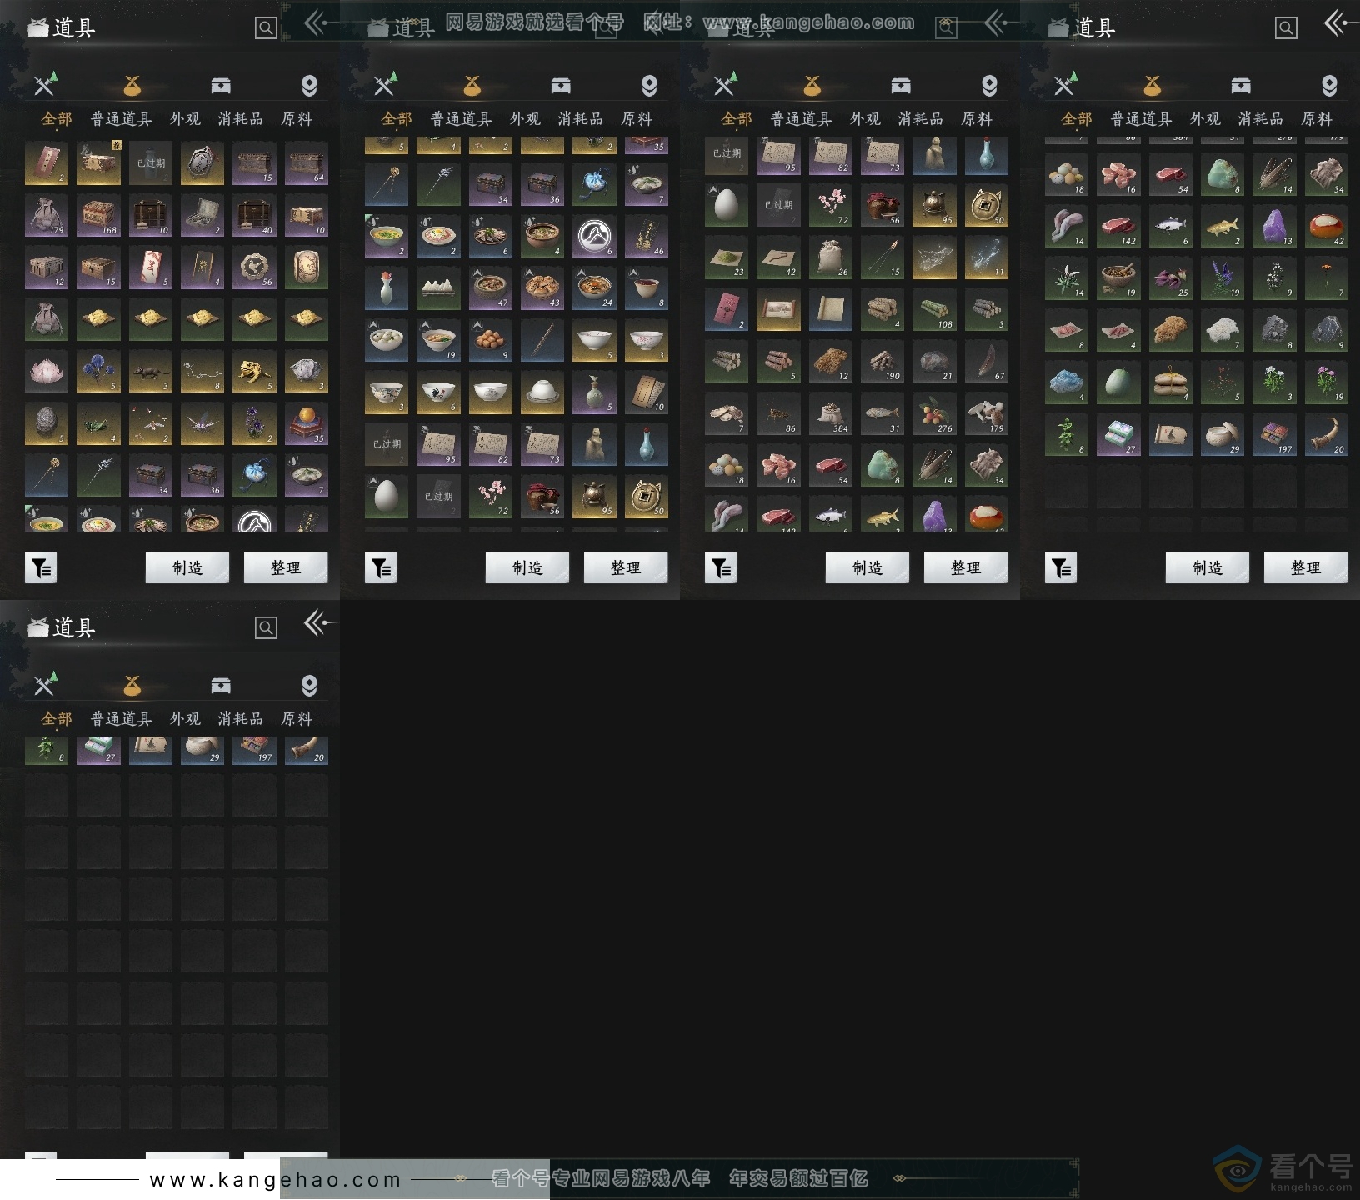The height and width of the screenshot is (1200, 1360).
Task: Switch to 普通道具 tab in first panel
Action: tap(121, 119)
